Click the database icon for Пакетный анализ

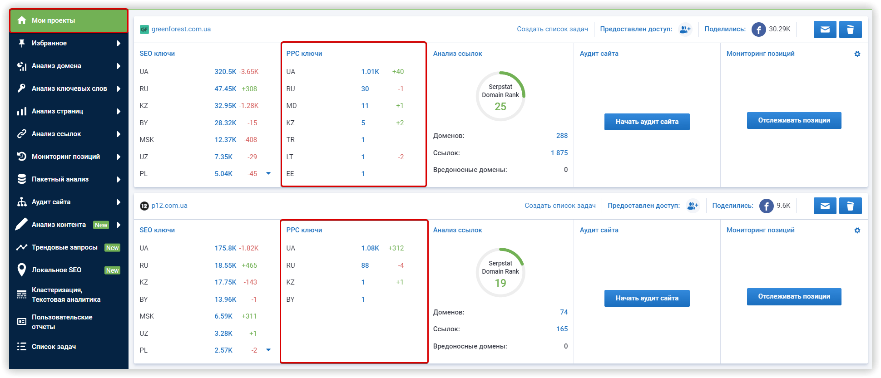click(x=22, y=179)
